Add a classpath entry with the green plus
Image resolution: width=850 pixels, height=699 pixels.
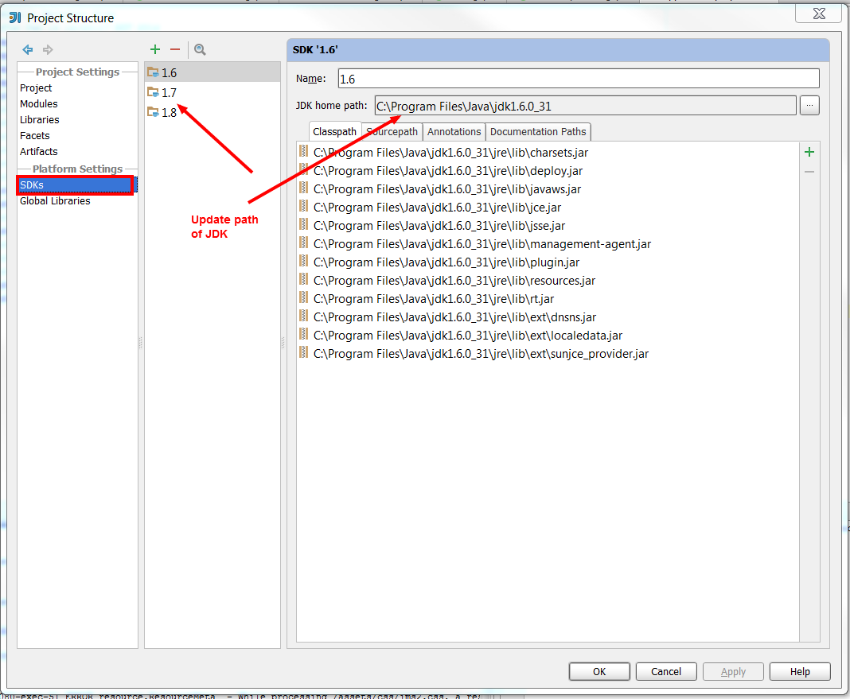(x=809, y=151)
